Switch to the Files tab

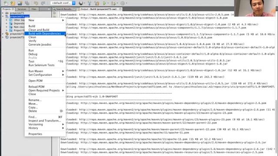(x=34, y=9)
